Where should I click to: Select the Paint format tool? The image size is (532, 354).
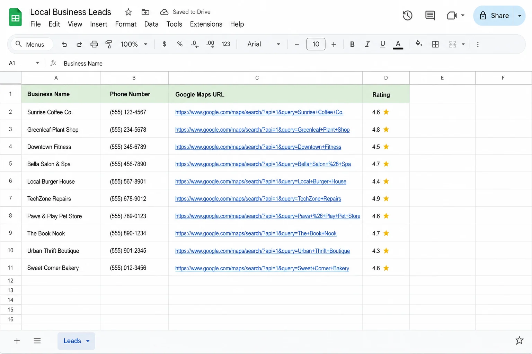coord(109,44)
